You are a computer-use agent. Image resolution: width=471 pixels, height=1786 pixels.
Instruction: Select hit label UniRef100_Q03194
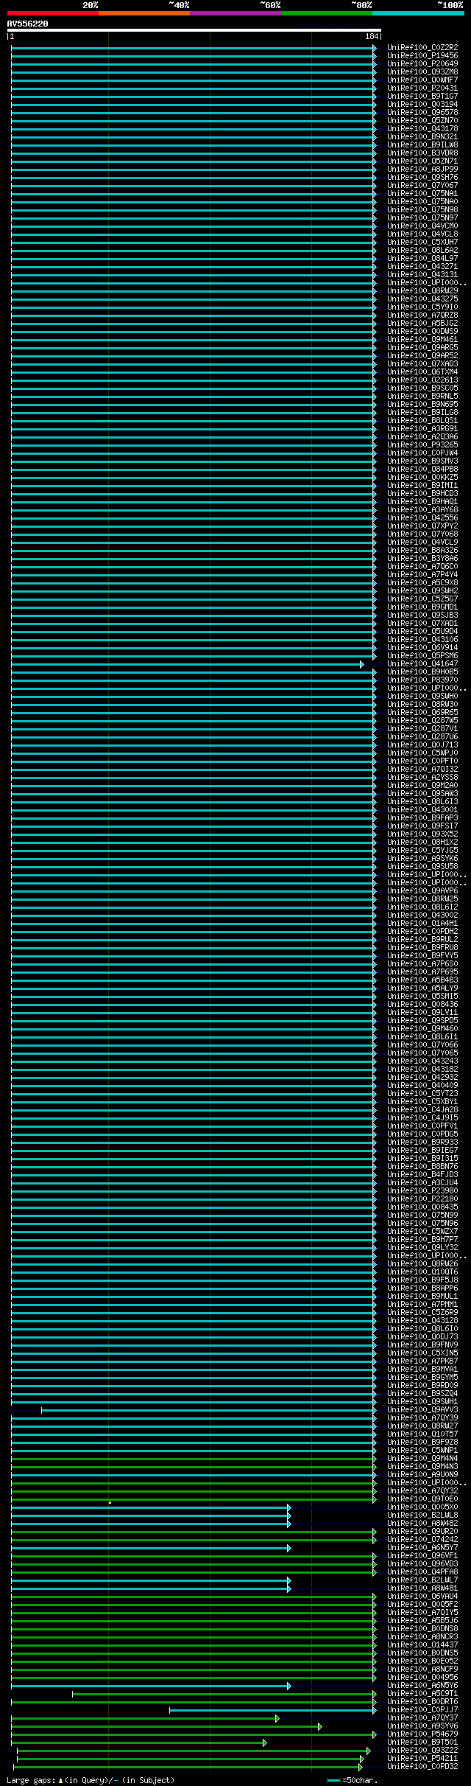[422, 105]
